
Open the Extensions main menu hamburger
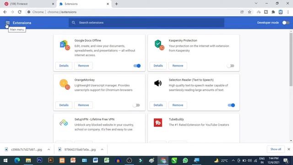7,23
